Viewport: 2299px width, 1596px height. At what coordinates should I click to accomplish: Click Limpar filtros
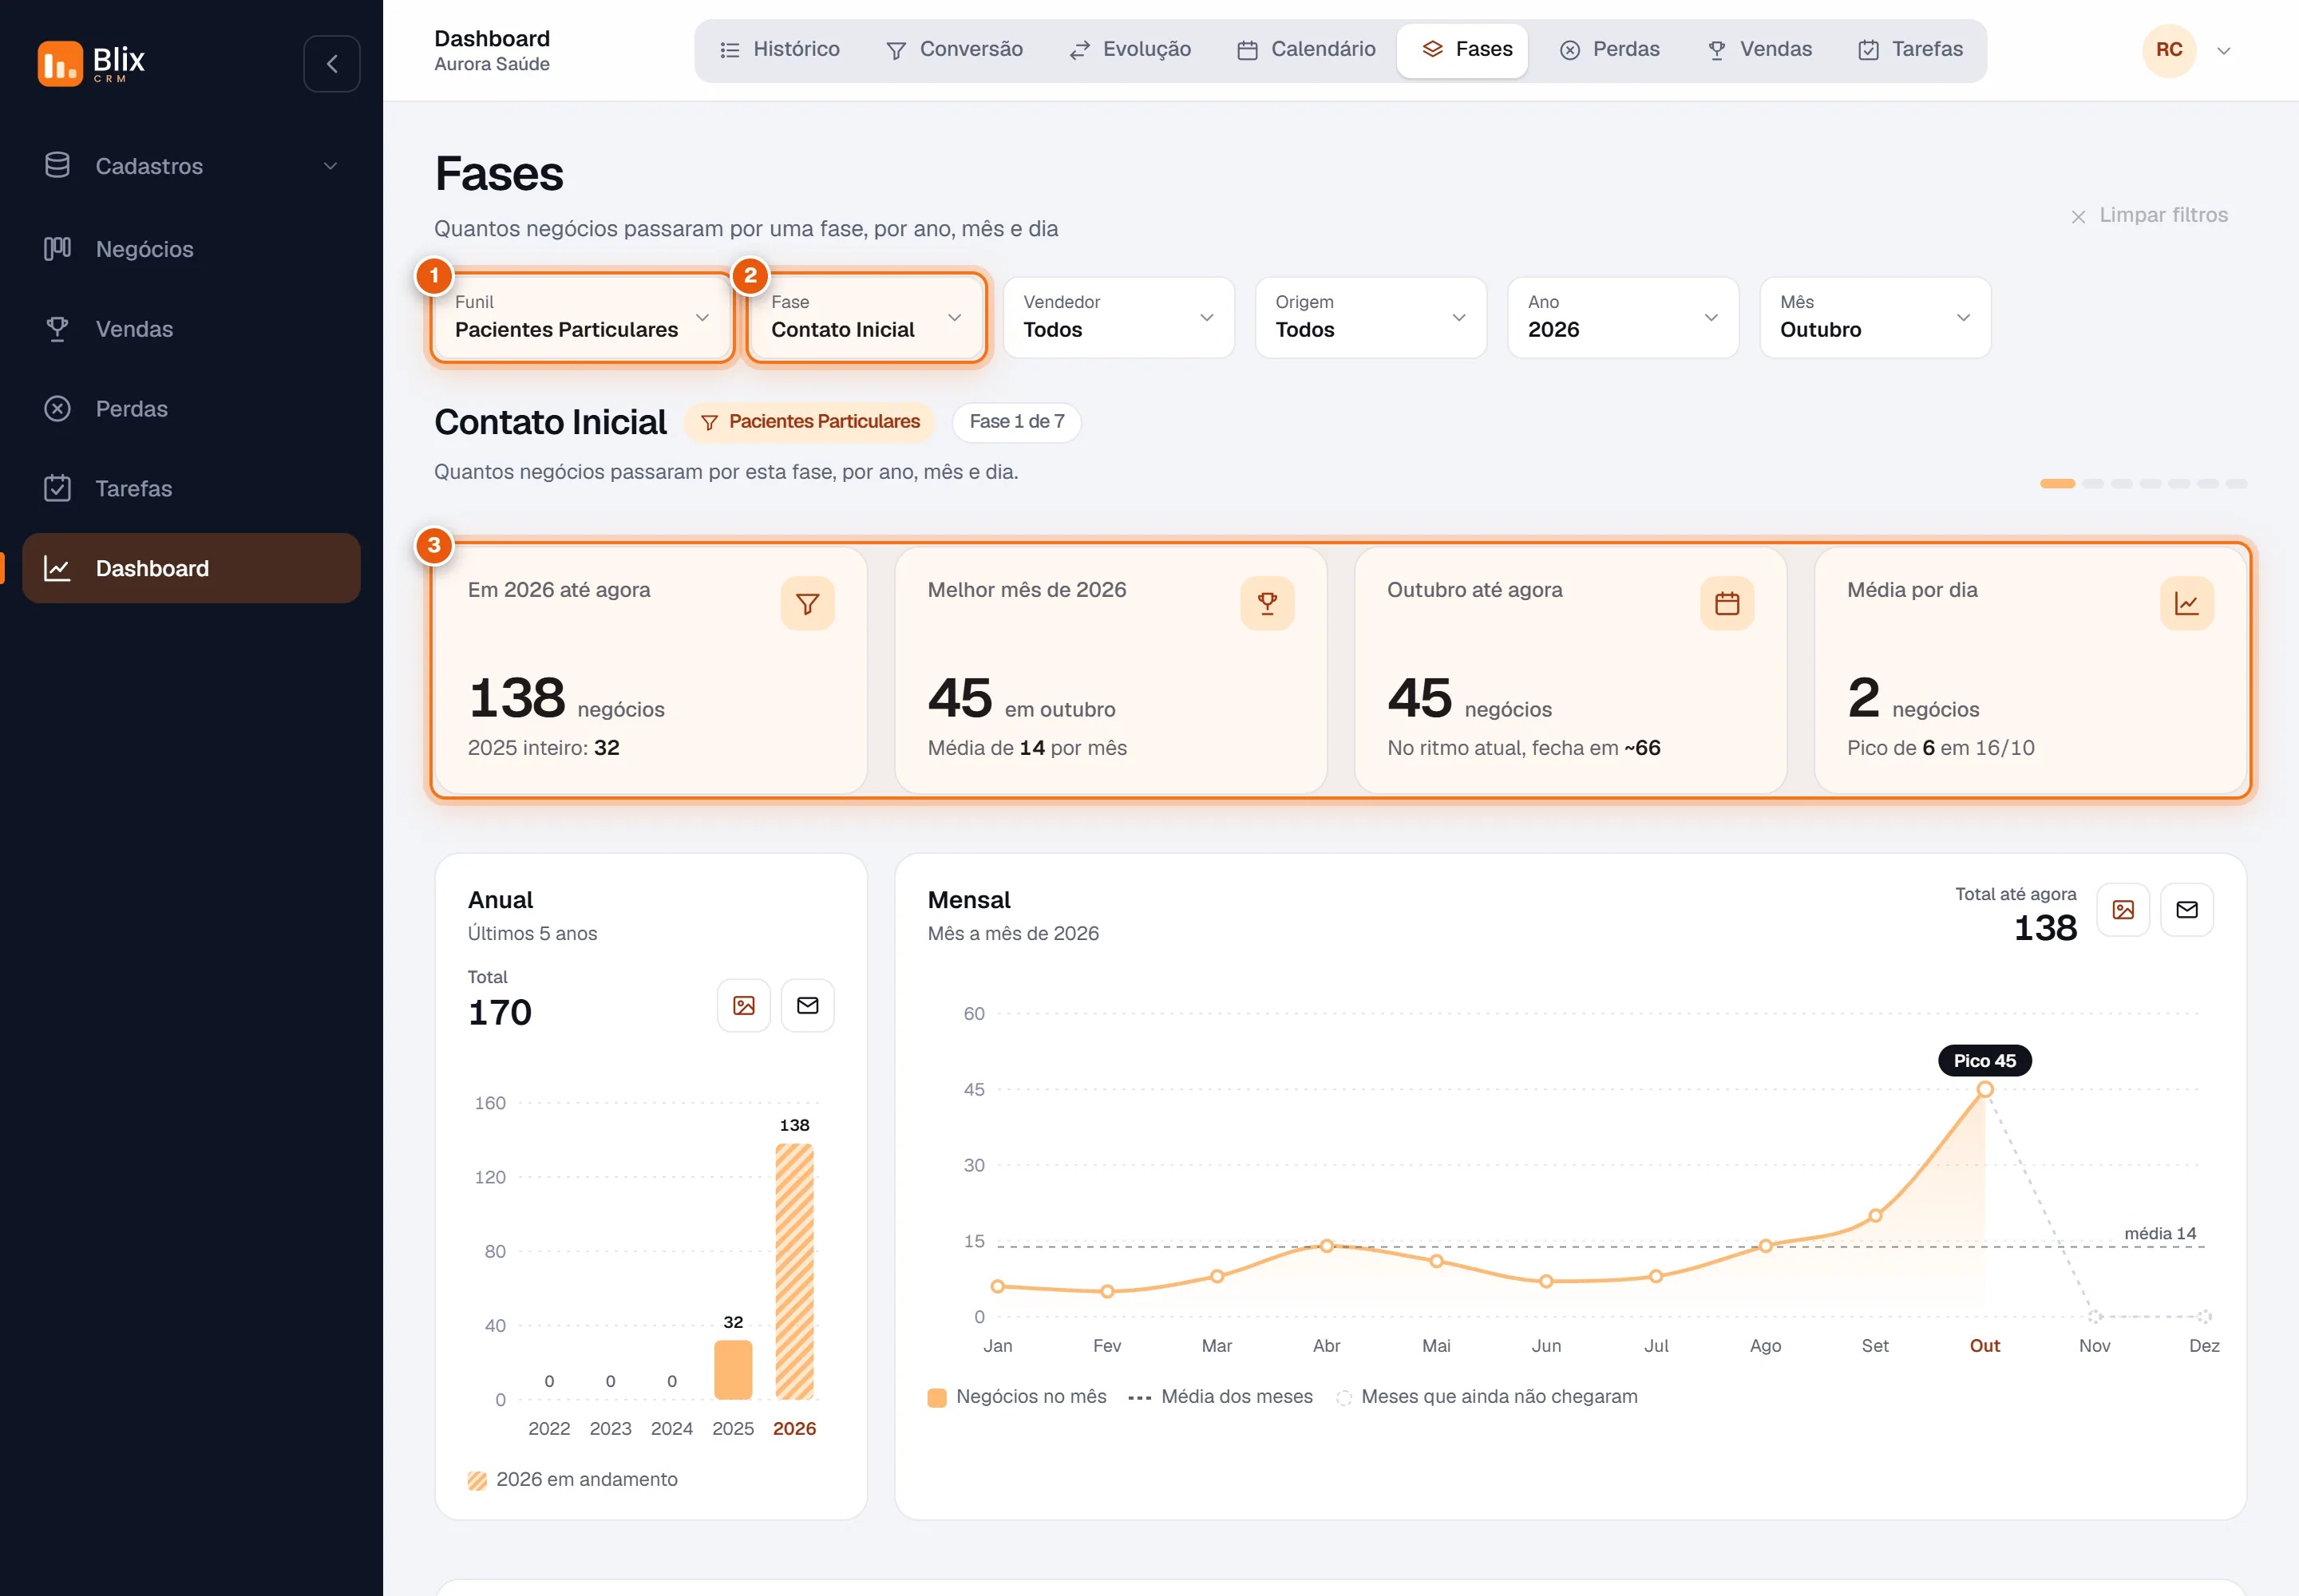coord(2149,215)
